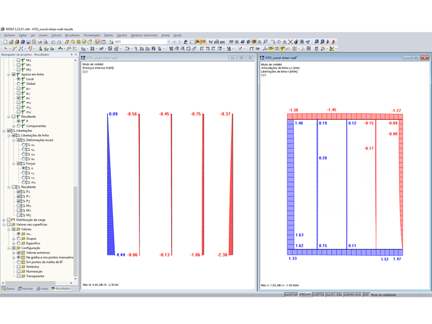Click the highlighted rotate view icon in top toolbar

pyautogui.click(x=254, y=41)
